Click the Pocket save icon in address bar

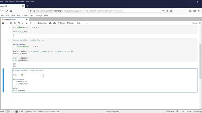click(167, 11)
